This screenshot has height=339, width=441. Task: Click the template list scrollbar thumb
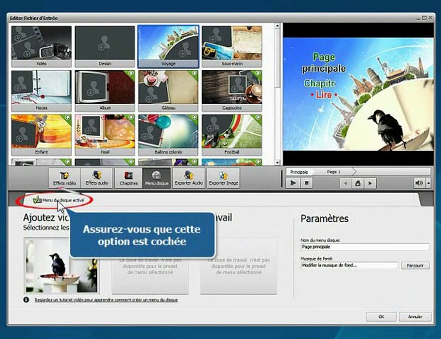(278, 57)
